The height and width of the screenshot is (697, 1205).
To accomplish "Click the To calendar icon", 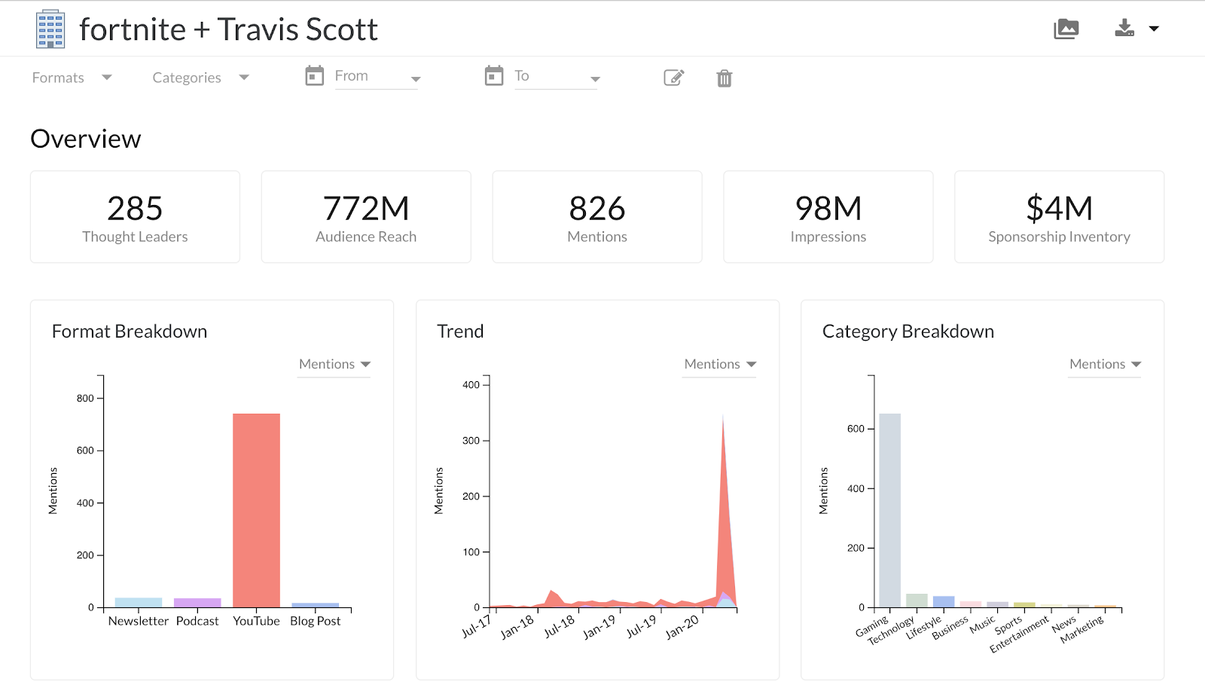I will point(494,75).
